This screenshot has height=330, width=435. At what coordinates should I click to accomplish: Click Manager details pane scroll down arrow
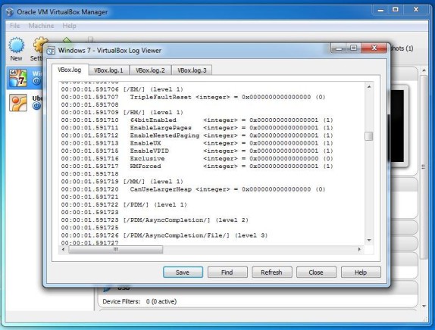click(424, 307)
